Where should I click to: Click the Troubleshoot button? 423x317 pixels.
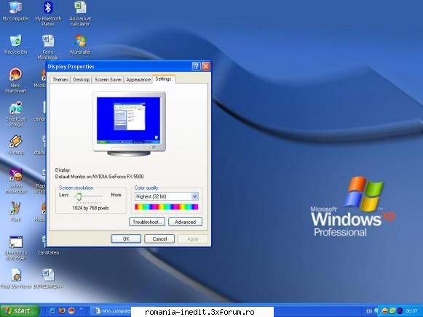pos(147,222)
